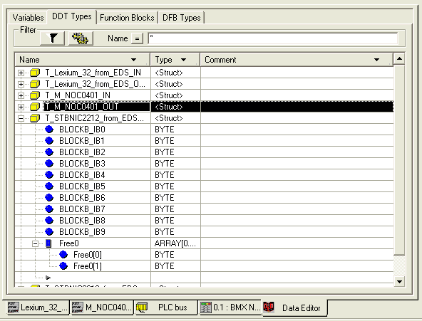The height and width of the screenshot is (321, 422).
Task: Click the struct icon of T_M_NOC0401_IN
Action: point(35,95)
